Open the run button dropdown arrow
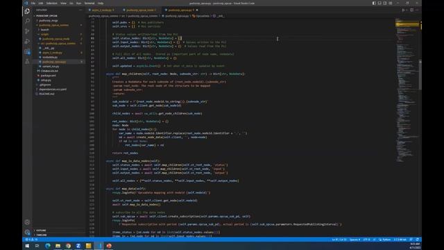This screenshot has height=250, width=444. pos(407,10)
